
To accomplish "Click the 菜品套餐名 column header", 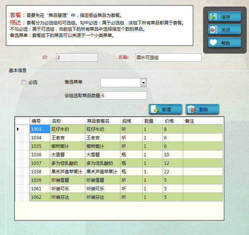I will tap(103, 121).
